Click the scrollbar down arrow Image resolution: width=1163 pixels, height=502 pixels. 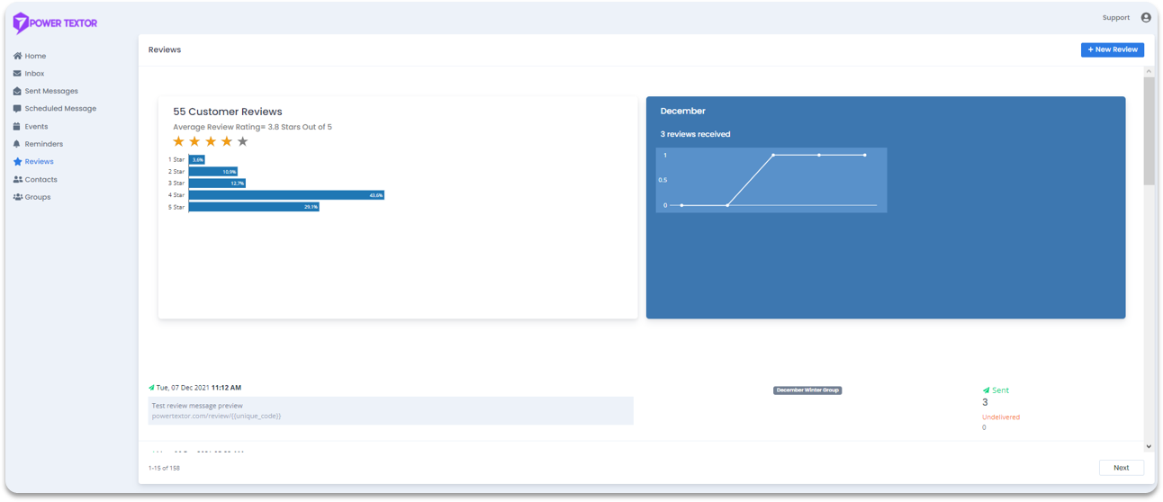1149,446
